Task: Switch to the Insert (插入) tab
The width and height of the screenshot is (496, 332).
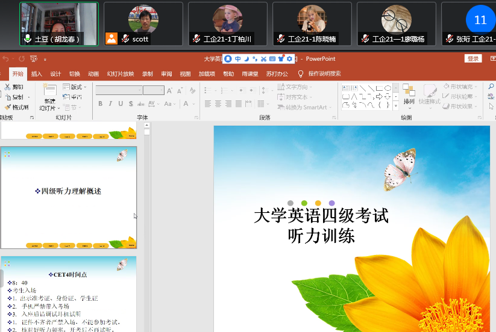Action: (x=36, y=74)
